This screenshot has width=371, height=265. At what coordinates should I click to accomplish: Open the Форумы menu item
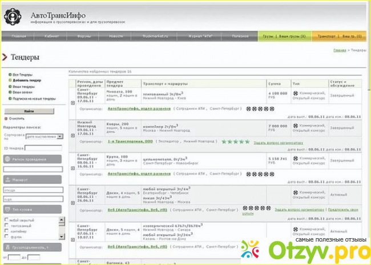pyautogui.click(x=84, y=36)
